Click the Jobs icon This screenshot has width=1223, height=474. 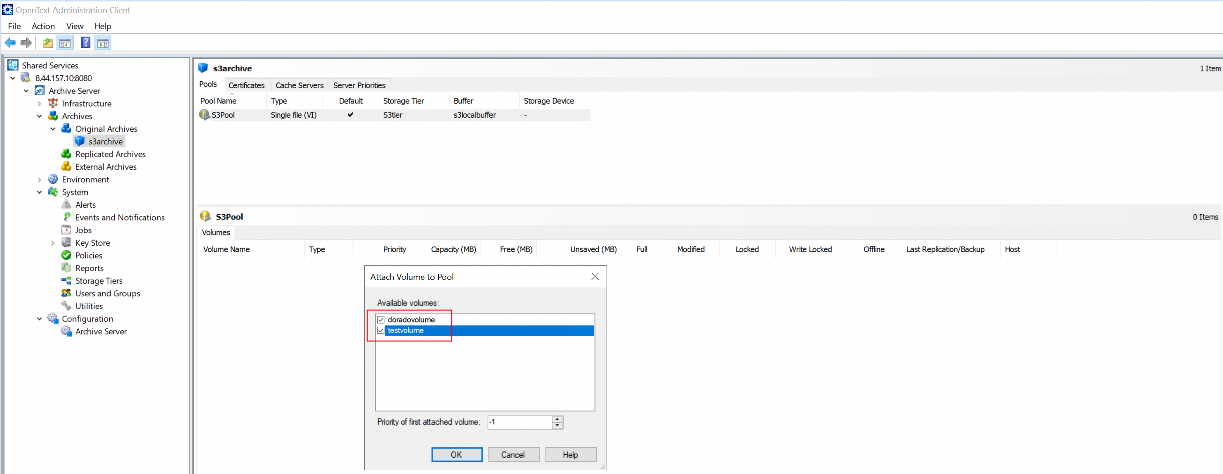(x=67, y=230)
